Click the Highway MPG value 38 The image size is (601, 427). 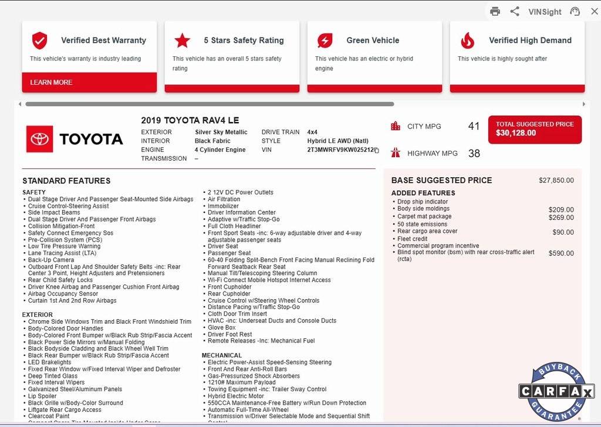pos(474,153)
